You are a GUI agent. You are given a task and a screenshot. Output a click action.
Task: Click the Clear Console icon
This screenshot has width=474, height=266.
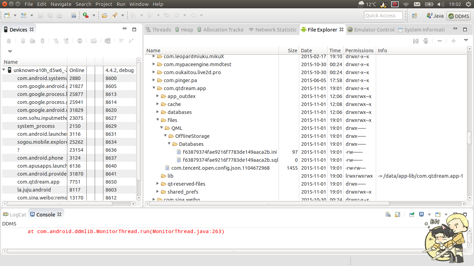(x=388, y=215)
